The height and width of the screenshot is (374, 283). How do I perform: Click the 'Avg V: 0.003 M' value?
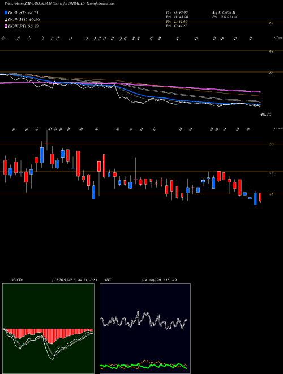[x=224, y=12]
